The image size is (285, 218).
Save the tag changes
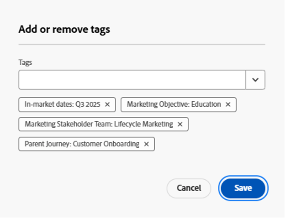tap(243, 188)
